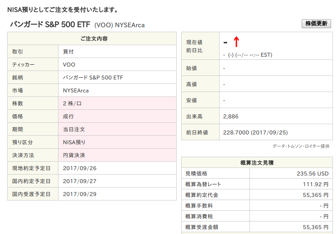The width and height of the screenshot is (336, 234).
Task: Select the date 2017/09/29
Action: click(80, 194)
